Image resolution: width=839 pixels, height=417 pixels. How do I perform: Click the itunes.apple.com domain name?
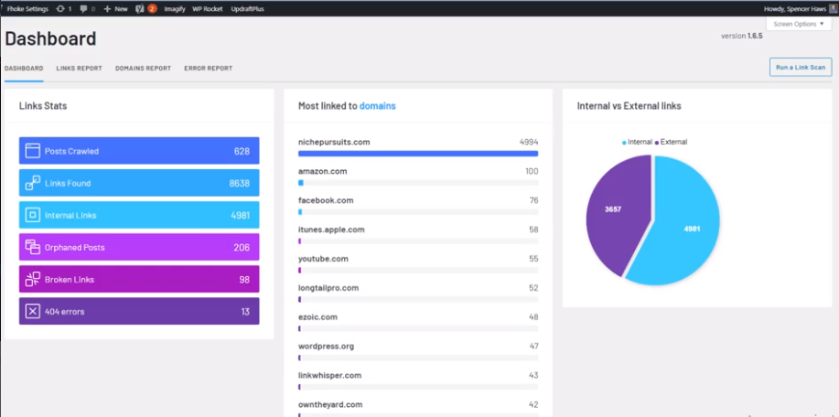(x=331, y=230)
